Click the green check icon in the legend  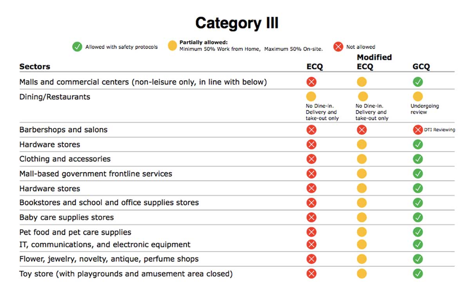tap(77, 47)
